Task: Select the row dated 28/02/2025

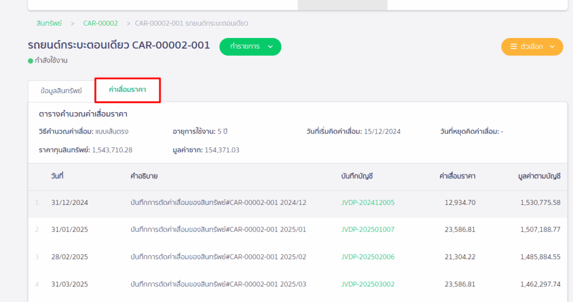Action: 69,257
